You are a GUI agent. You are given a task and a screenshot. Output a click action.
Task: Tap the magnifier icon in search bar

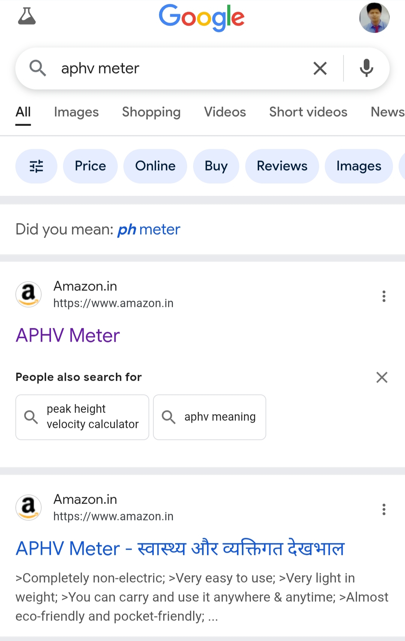(37, 69)
